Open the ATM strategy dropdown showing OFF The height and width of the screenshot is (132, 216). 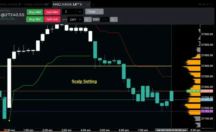[x=75, y=20]
